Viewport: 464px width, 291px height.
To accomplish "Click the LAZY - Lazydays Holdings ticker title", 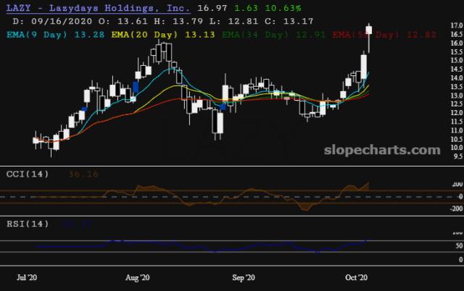I will click(x=97, y=9).
